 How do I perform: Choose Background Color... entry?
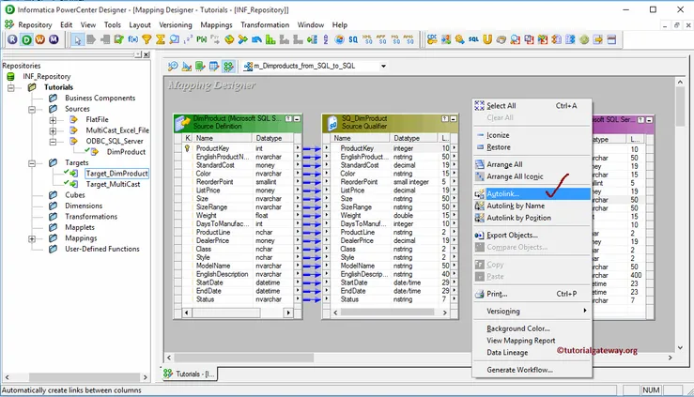532,328
